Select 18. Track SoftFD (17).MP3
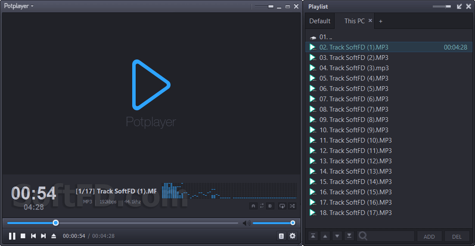Viewport: 475px width, 246px height. click(389, 213)
